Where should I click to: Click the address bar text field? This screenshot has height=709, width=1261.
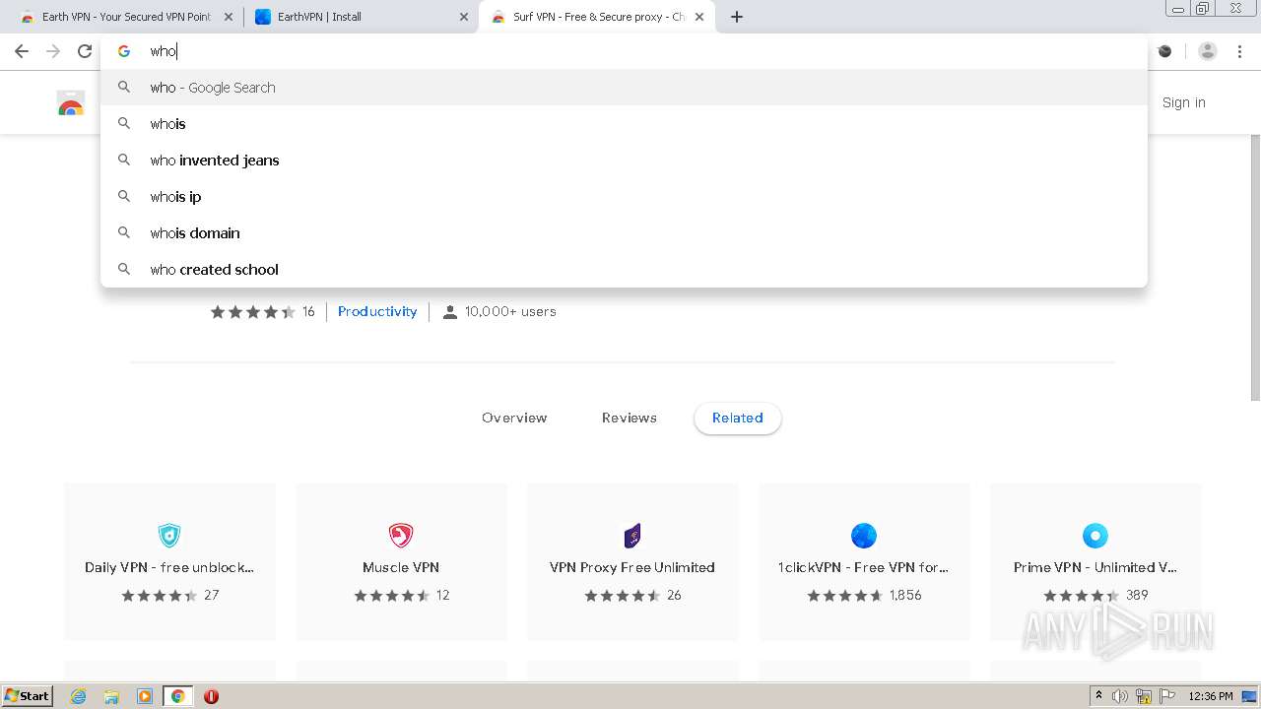point(625,51)
